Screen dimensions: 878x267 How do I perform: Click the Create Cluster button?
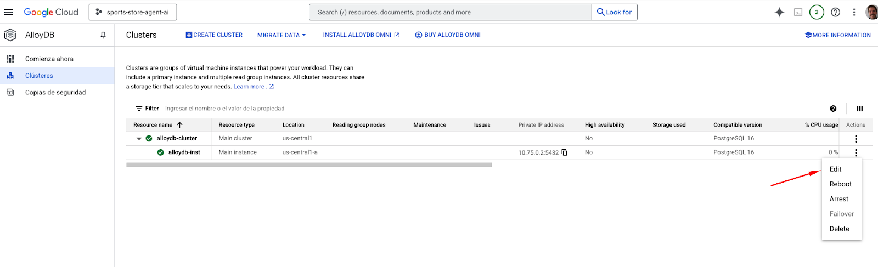[214, 35]
